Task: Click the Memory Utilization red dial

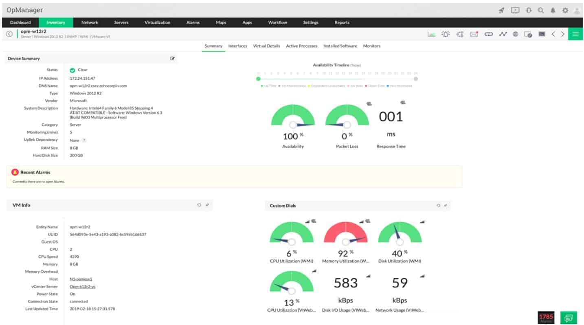Action: tap(346, 233)
